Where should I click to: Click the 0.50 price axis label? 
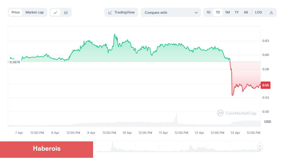coord(266,112)
